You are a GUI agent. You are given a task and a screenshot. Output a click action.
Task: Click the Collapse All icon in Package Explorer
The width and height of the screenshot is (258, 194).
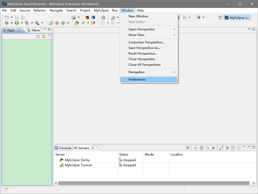(38, 36)
